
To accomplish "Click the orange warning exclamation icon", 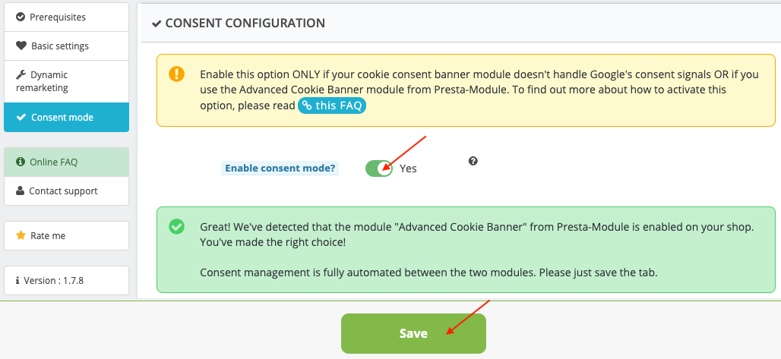I will (x=176, y=74).
